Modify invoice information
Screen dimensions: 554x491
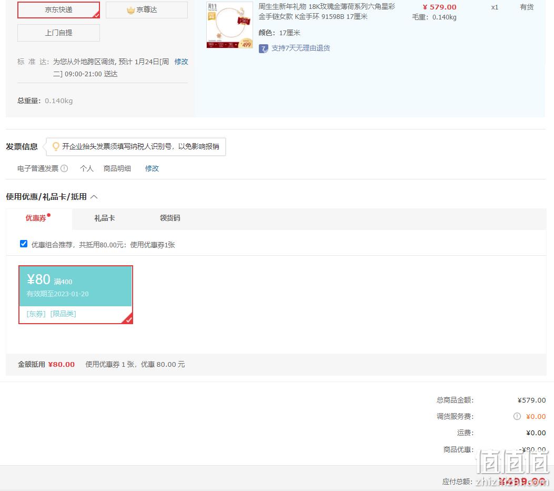[152, 168]
